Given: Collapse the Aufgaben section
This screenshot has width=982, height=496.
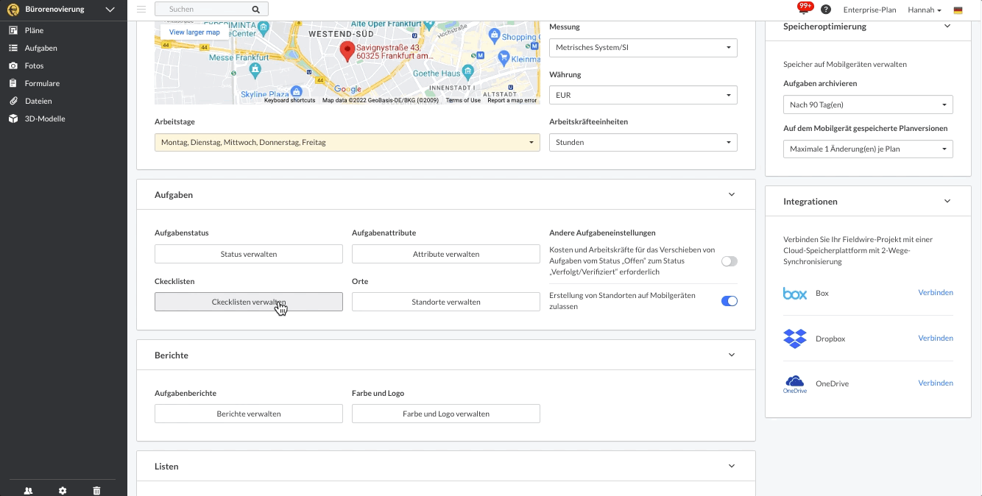Looking at the screenshot, I should pos(732,195).
